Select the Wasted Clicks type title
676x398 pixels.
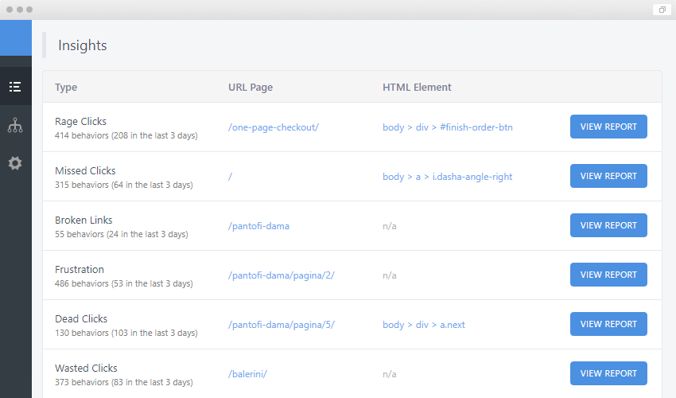[86, 369]
